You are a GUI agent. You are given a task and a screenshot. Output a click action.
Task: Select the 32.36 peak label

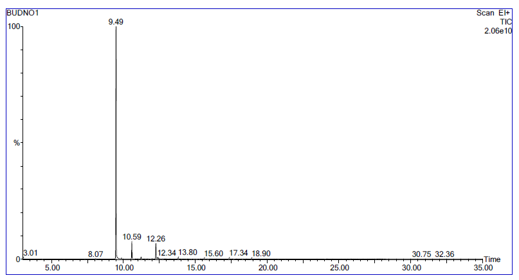pyautogui.click(x=444, y=254)
